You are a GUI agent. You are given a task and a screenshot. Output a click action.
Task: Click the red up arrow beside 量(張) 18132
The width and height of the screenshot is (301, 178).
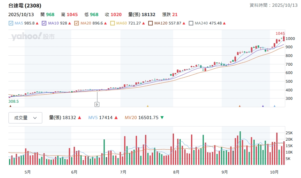coord(79,118)
